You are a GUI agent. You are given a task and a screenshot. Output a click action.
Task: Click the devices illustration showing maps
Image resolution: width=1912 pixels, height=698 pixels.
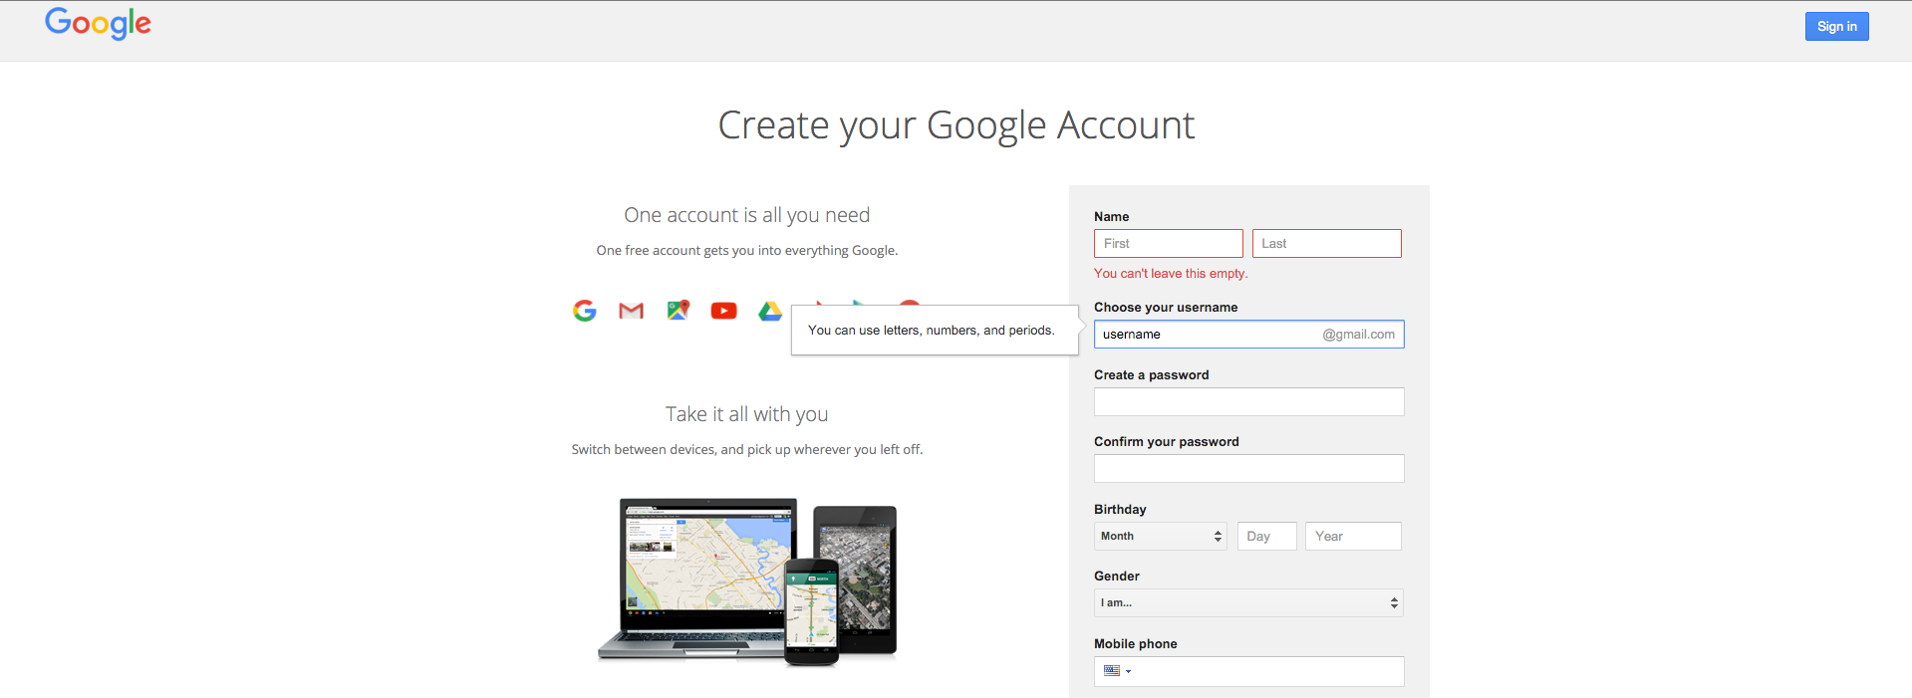point(747,582)
